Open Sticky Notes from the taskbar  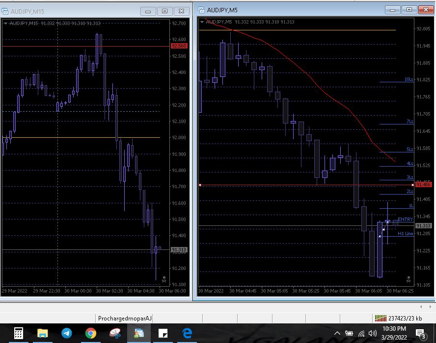[x=163, y=333]
